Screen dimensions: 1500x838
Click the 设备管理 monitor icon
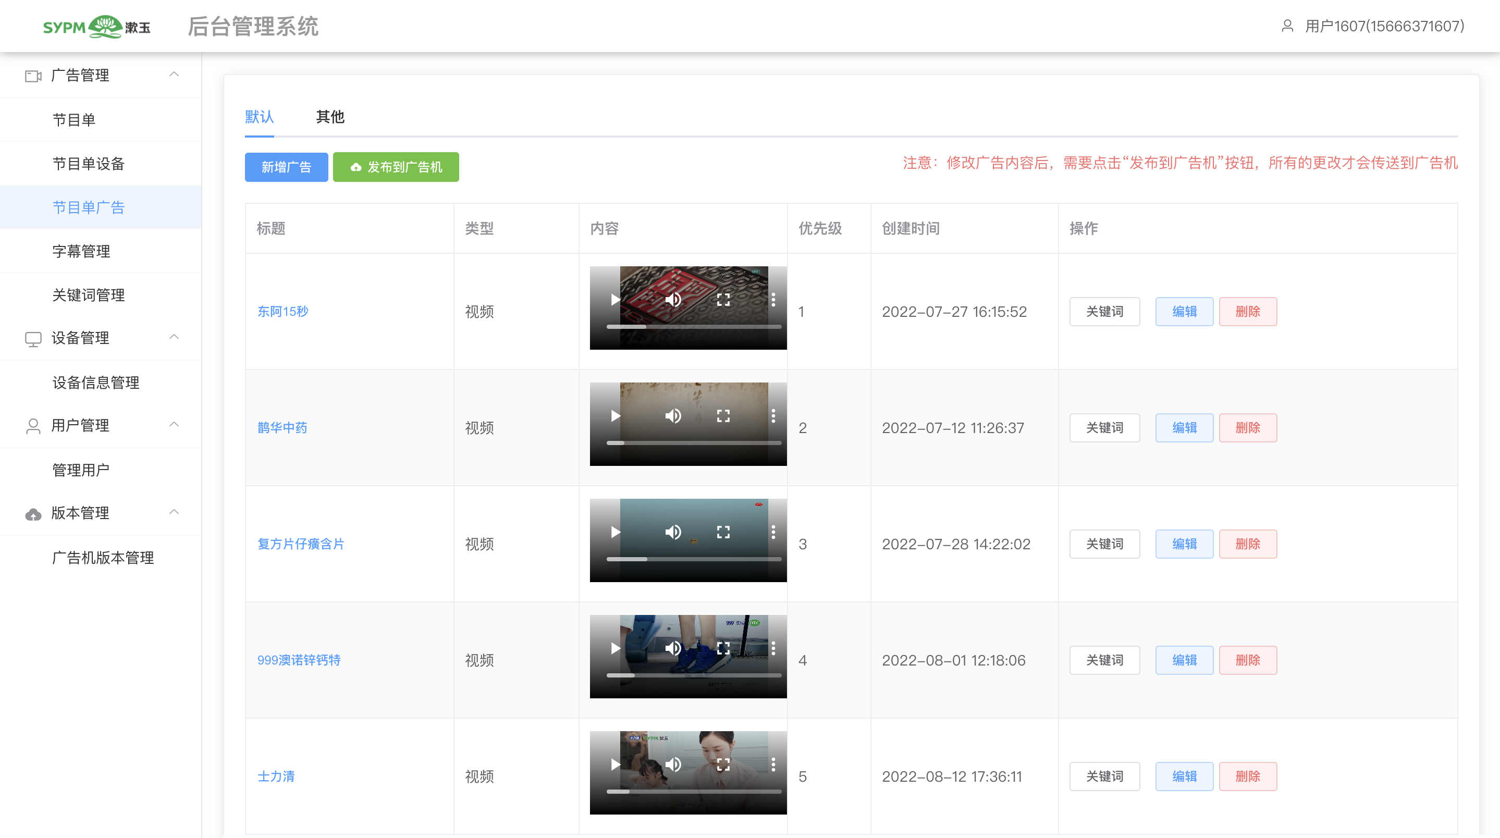tap(33, 339)
